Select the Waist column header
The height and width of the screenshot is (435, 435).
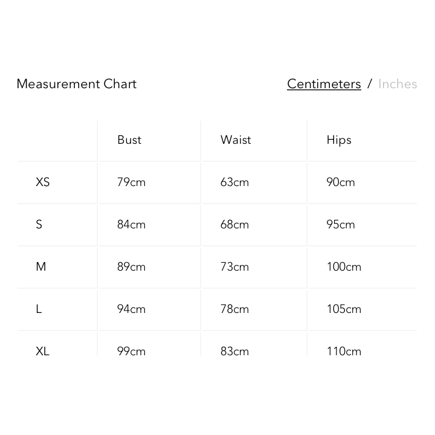click(x=236, y=140)
